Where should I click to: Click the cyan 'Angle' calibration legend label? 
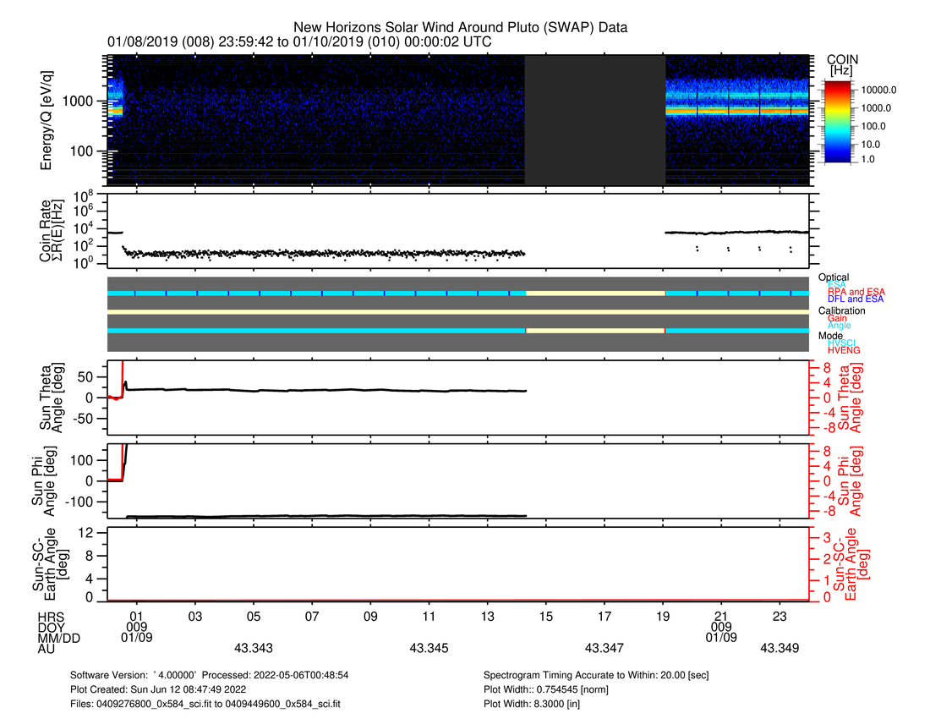(840, 326)
